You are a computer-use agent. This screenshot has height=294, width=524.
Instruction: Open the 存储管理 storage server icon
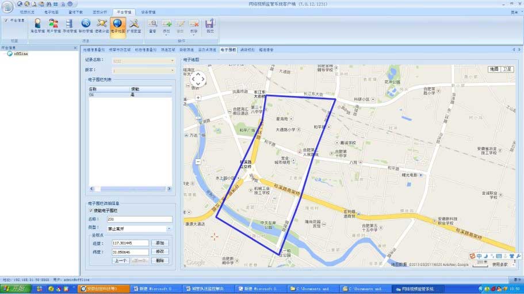click(69, 24)
